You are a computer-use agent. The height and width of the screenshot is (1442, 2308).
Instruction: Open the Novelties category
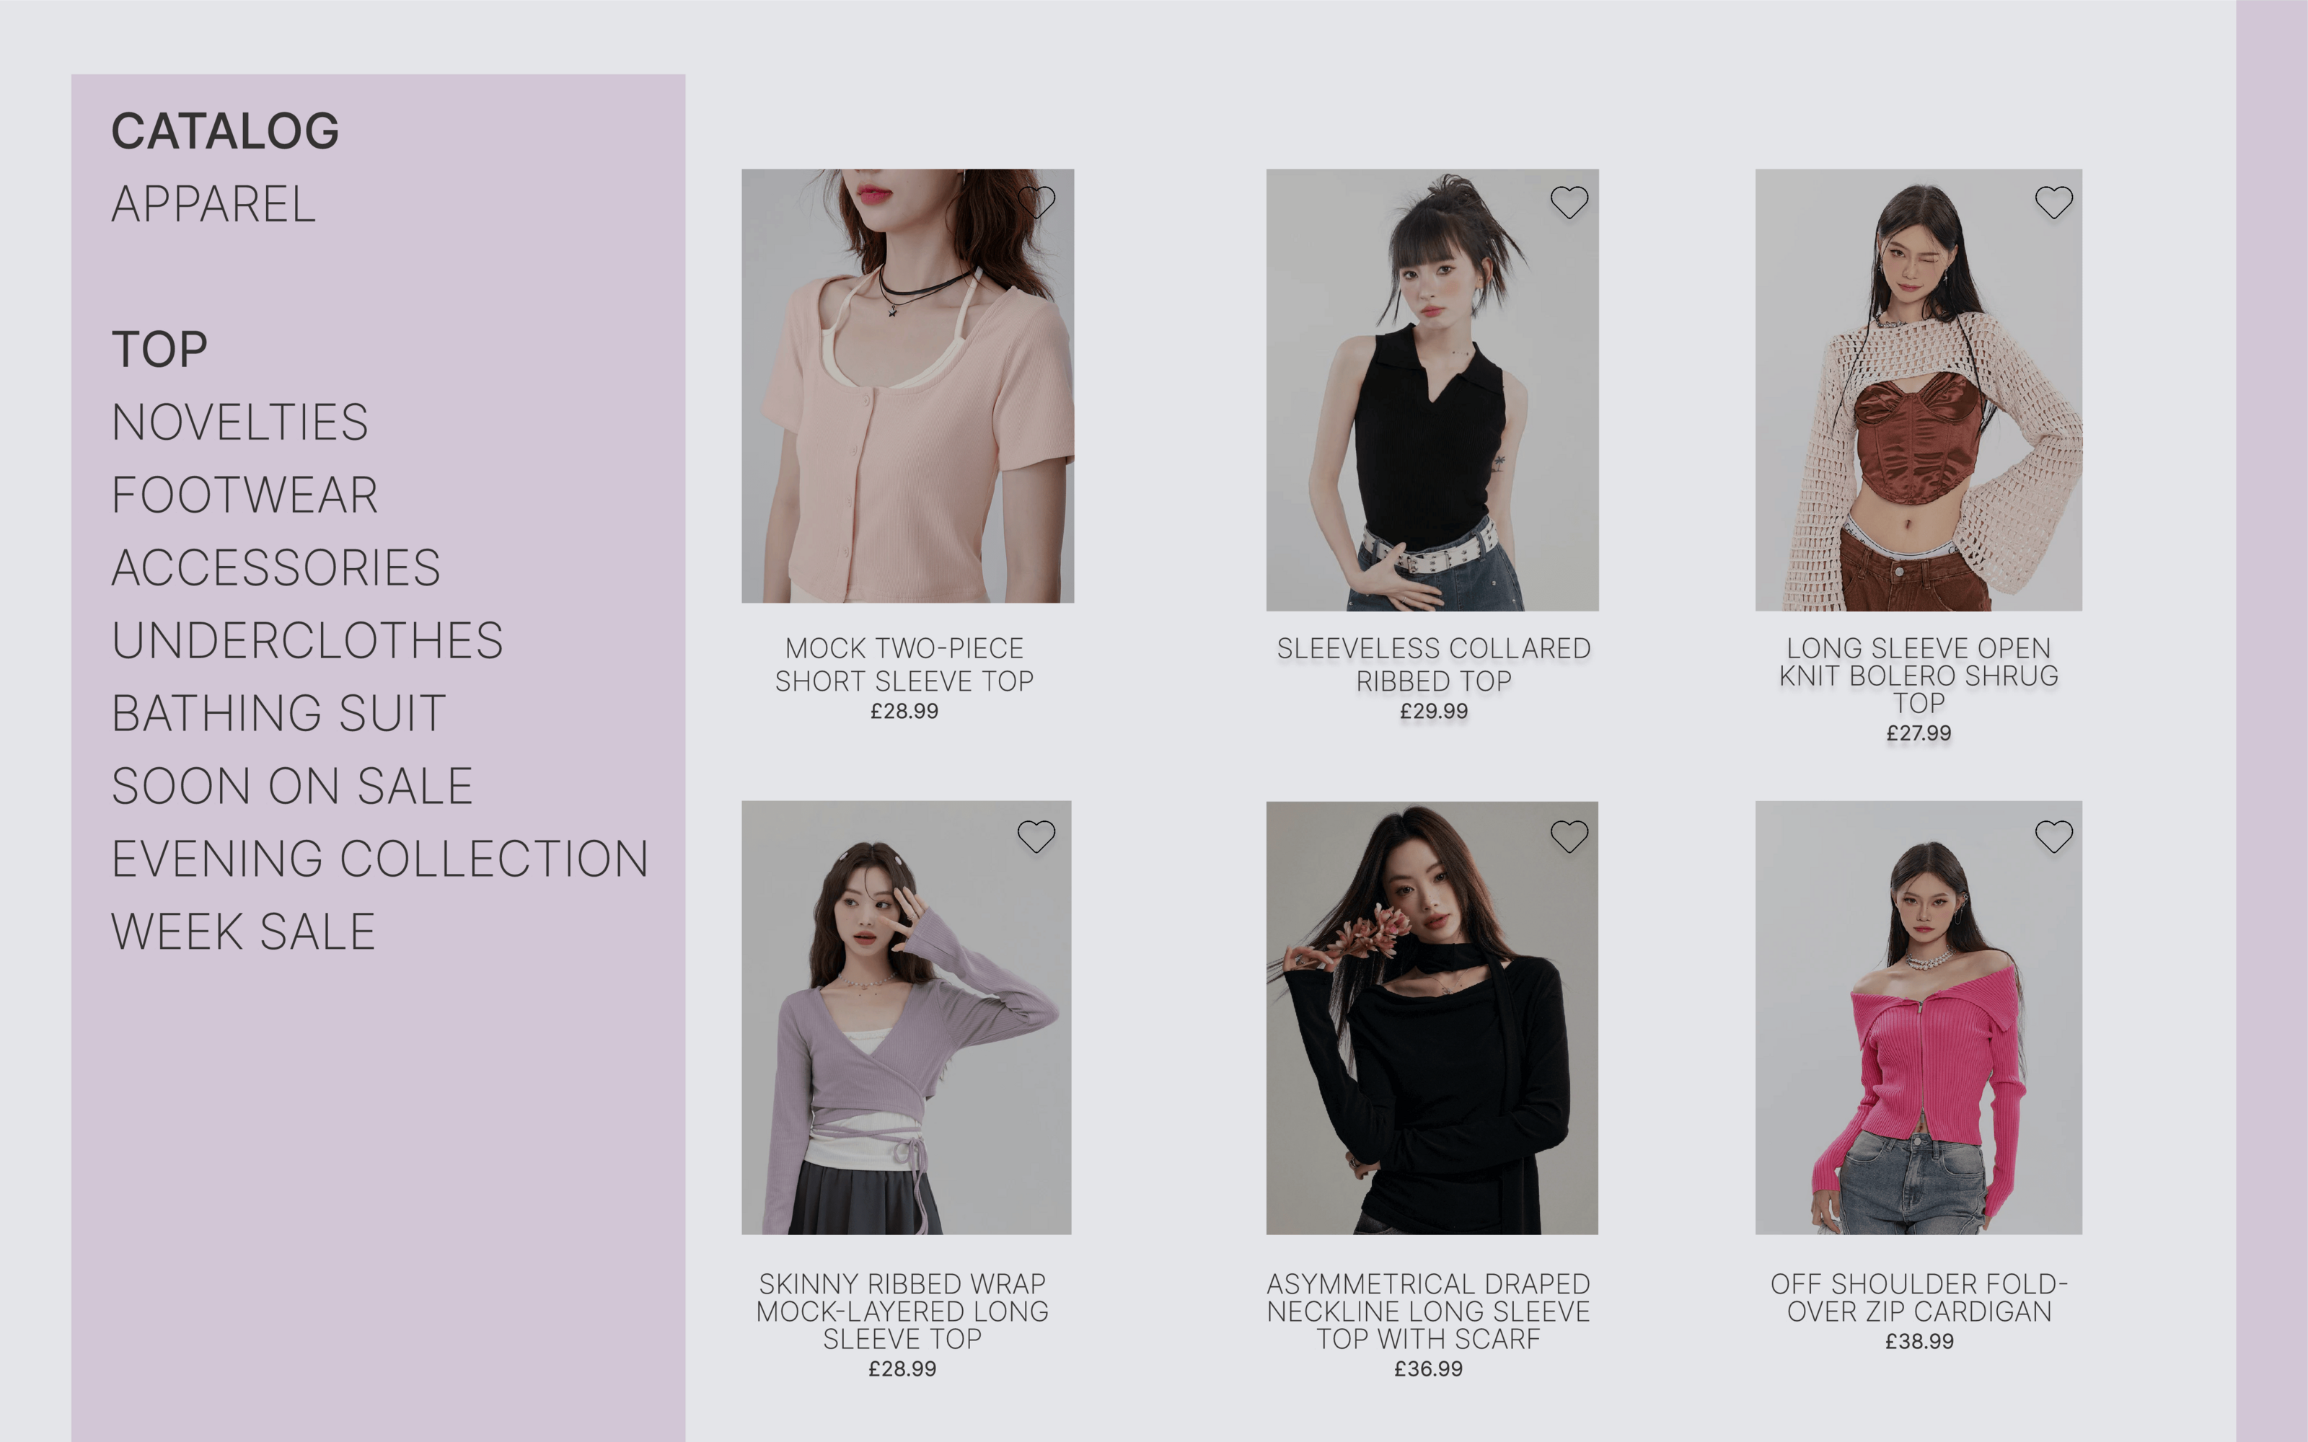239,422
